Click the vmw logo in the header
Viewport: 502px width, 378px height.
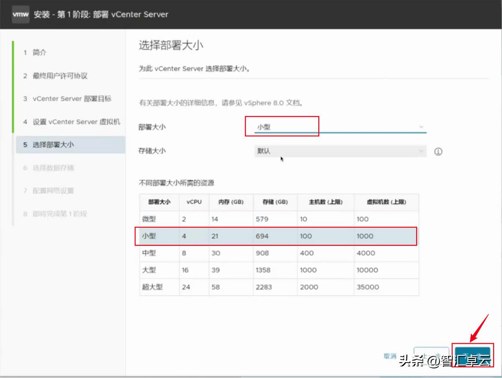20,15
